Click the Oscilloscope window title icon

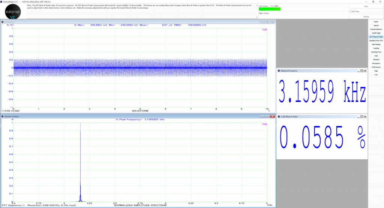click(x=3, y=22)
